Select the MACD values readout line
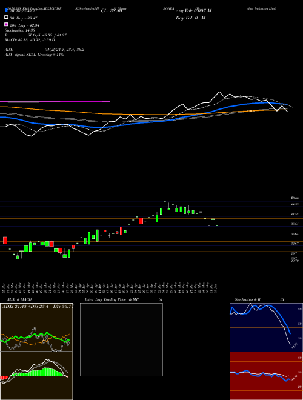This screenshot has width=303, height=400. [x=30, y=40]
